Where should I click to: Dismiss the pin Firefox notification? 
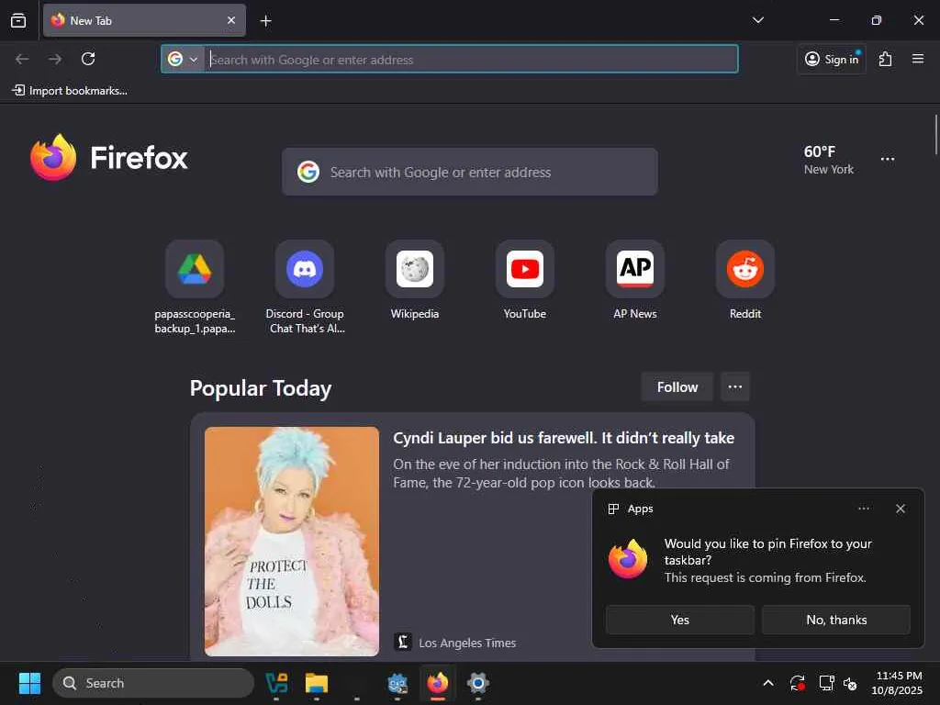tap(901, 509)
